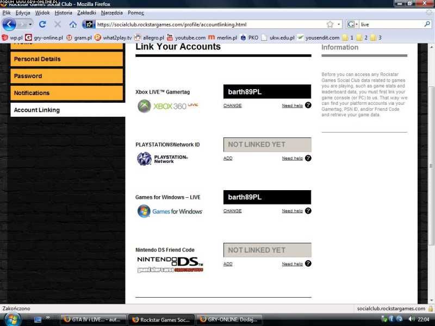Click ADD under Nintendo DS Friend Code

tap(228, 264)
